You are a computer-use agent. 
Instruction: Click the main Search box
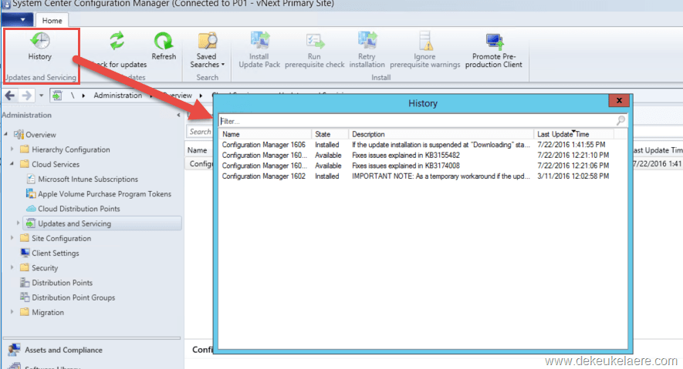pyautogui.click(x=200, y=131)
